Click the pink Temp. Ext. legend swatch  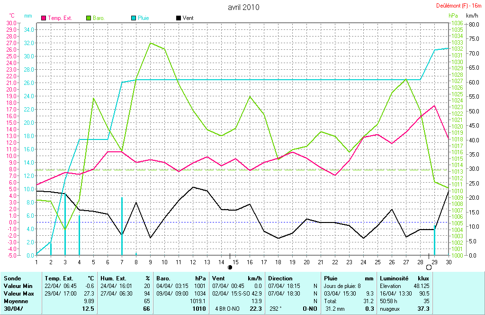point(44,18)
